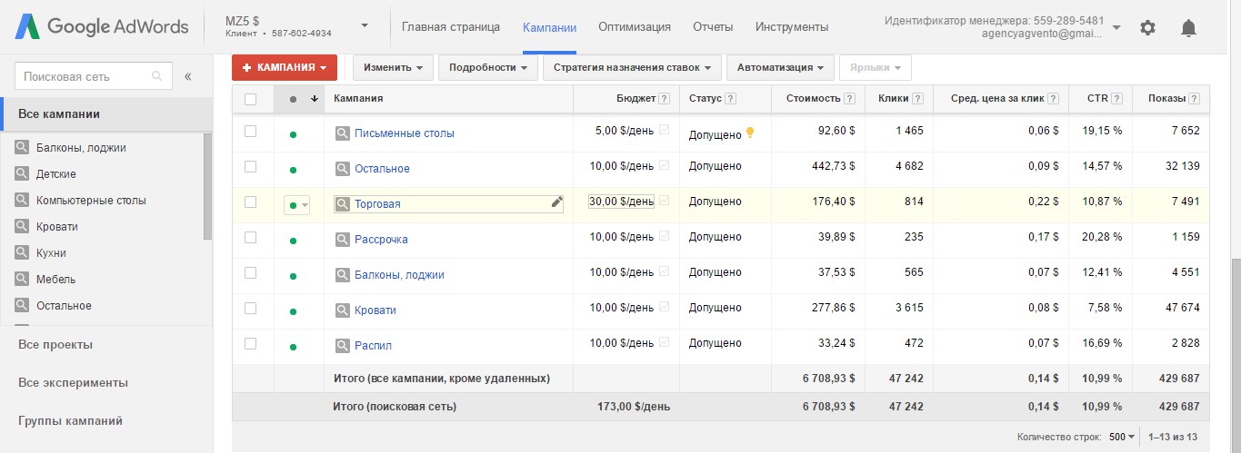This screenshot has height=453, width=1241.
Task: Sort by status column arrow icon
Action: pyautogui.click(x=315, y=99)
